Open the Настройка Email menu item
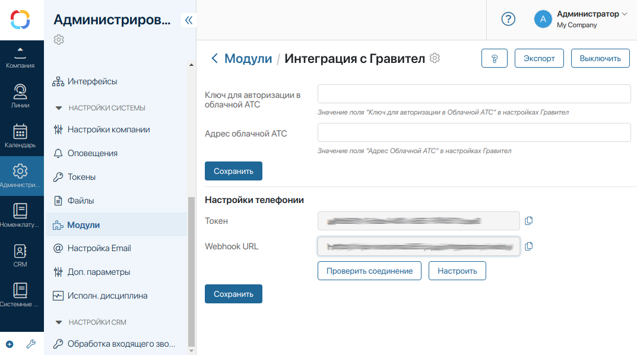Viewport: 637px width, 355px height. 117,248
